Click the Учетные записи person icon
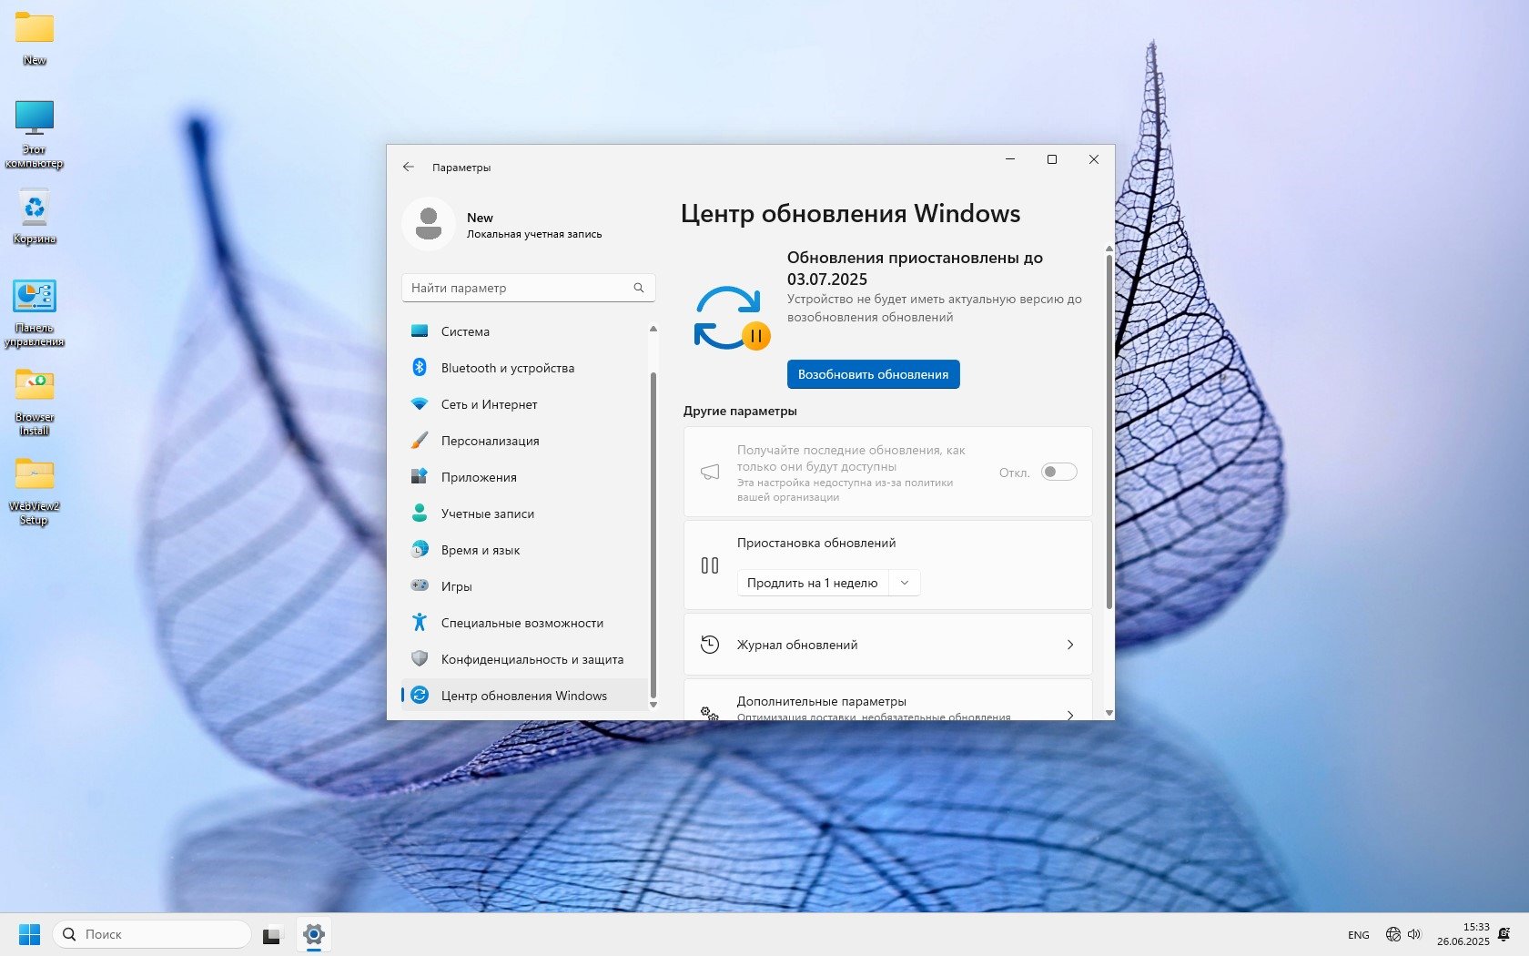Viewport: 1529px width, 956px height. 420,513
